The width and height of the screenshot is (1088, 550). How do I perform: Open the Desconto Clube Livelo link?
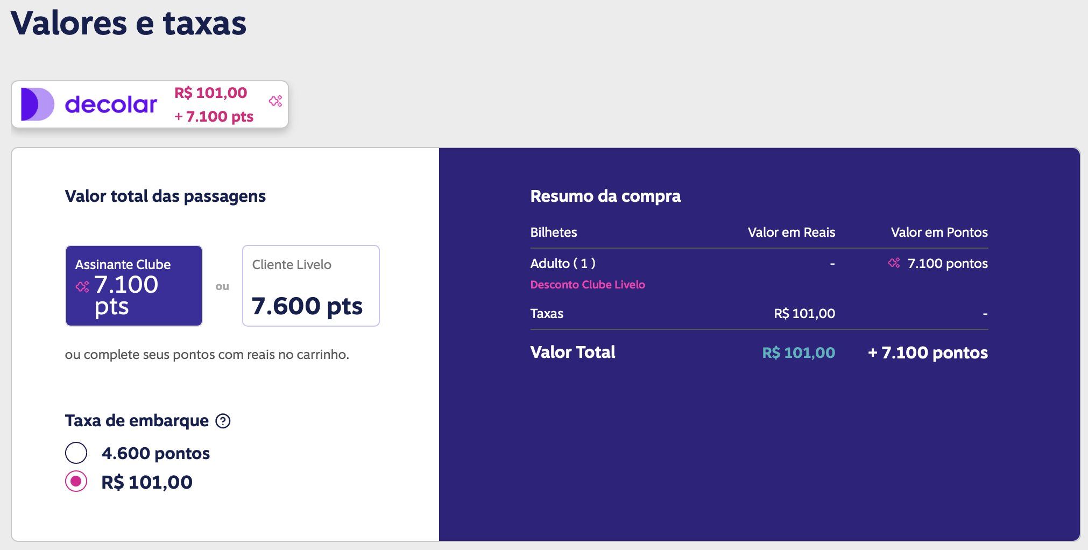[x=588, y=285]
